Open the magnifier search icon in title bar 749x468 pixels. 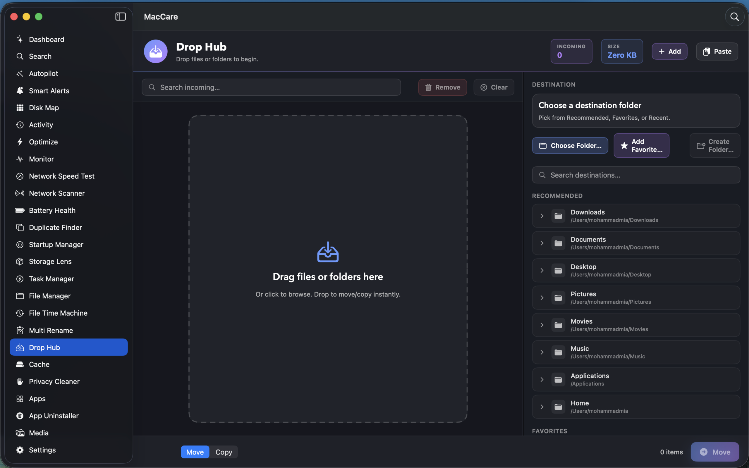[x=734, y=17]
